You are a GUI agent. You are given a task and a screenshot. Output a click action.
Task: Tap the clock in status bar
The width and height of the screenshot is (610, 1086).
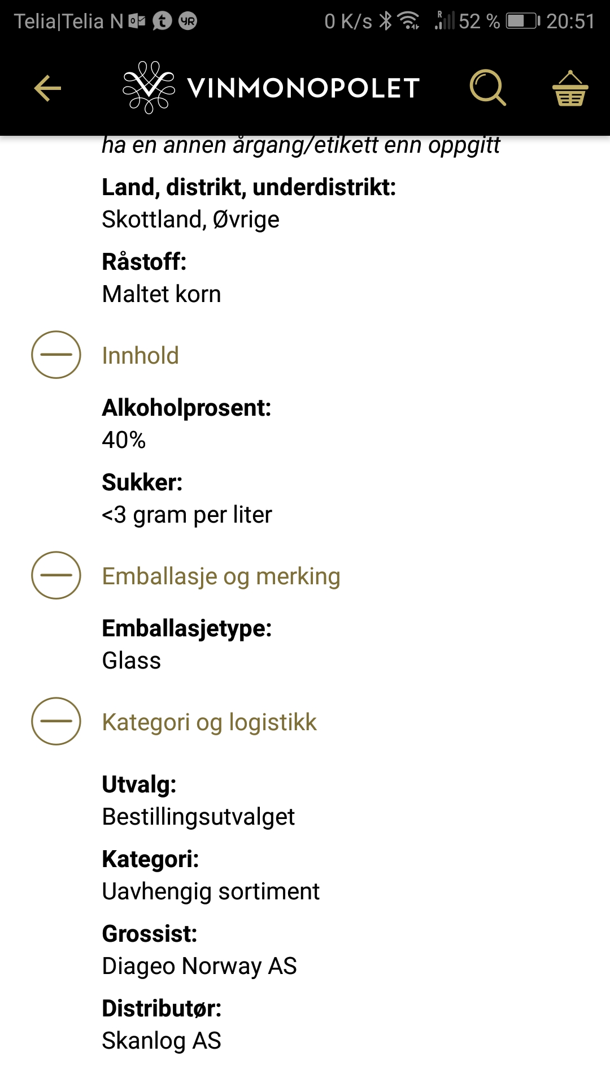(570, 21)
